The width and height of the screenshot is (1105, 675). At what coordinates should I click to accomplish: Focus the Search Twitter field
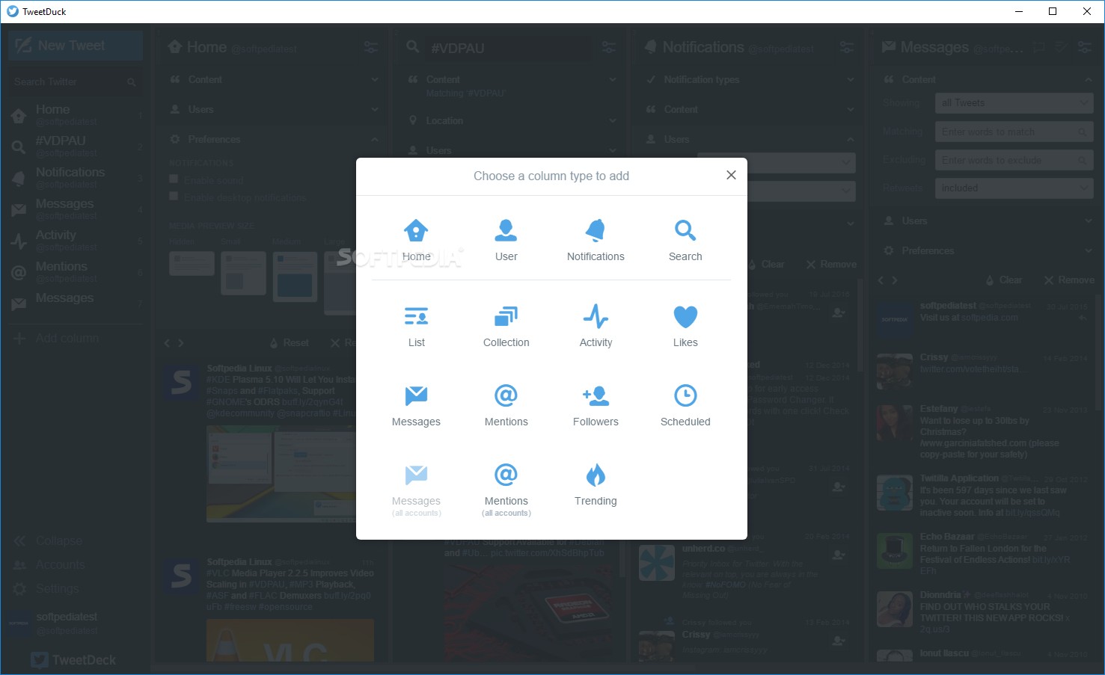point(75,81)
